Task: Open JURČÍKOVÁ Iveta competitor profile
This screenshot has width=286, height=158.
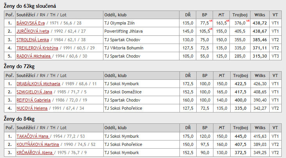Action: [x=33, y=31]
